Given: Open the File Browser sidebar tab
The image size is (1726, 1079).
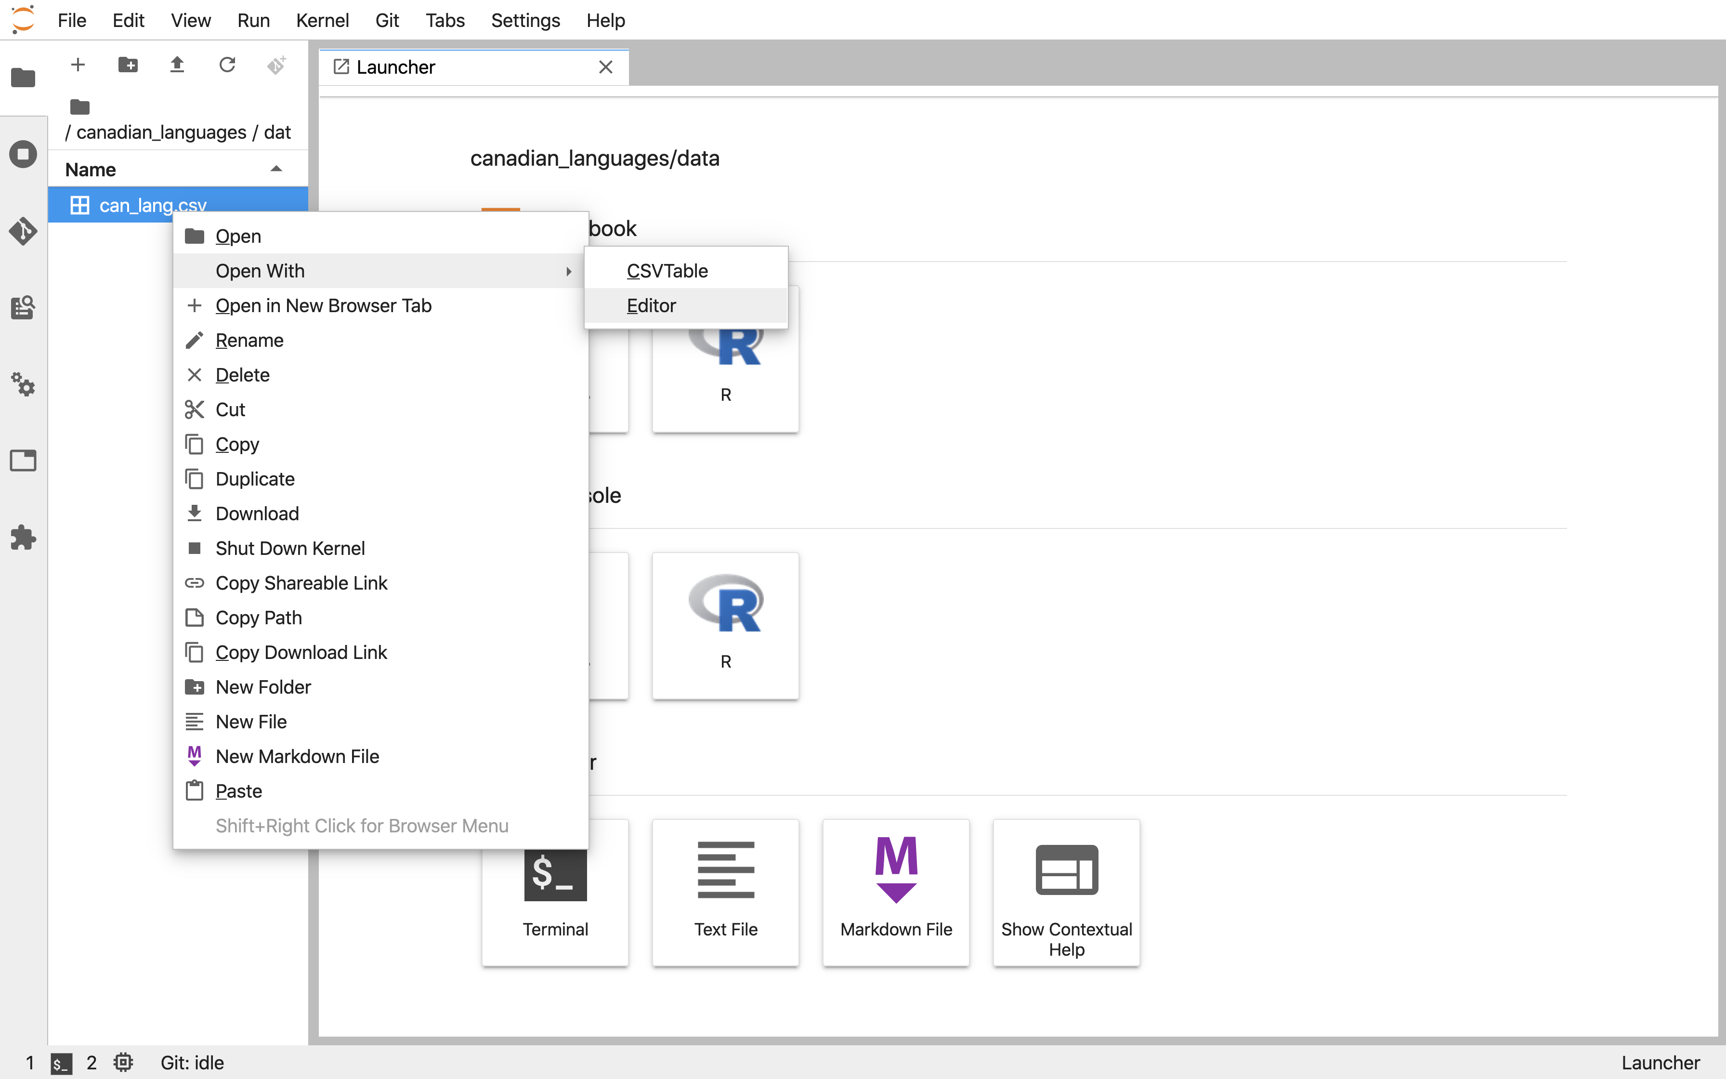Looking at the screenshot, I should 23,77.
